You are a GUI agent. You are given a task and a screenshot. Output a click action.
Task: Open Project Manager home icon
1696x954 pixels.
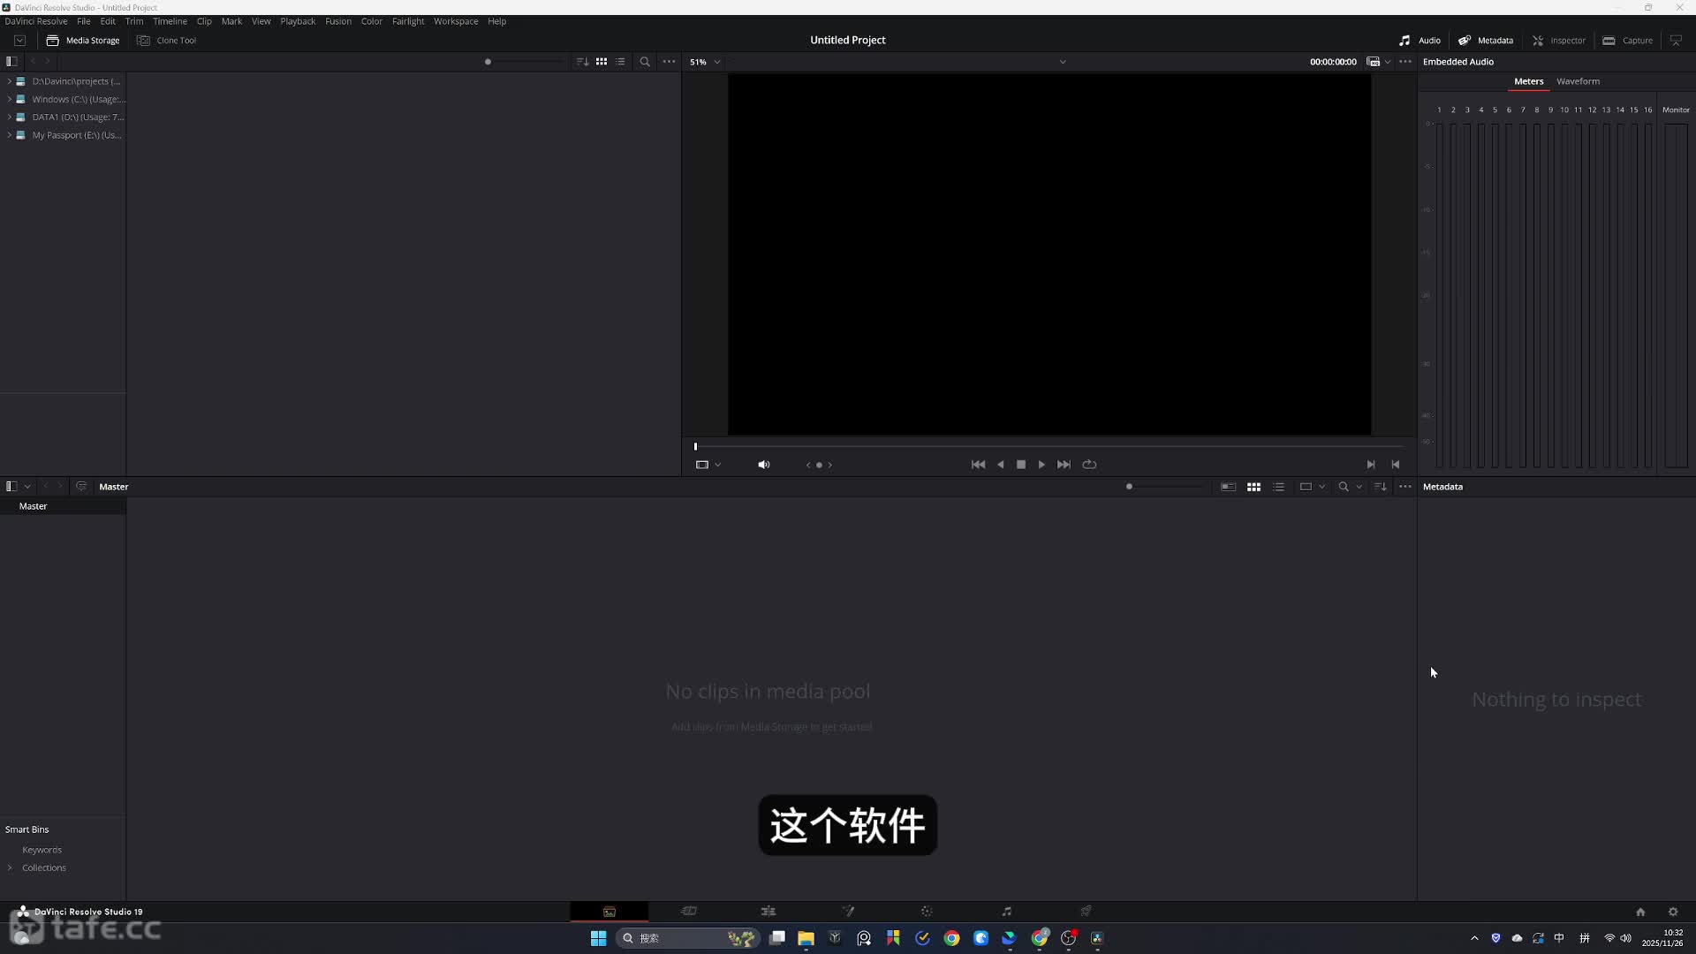(x=1640, y=912)
